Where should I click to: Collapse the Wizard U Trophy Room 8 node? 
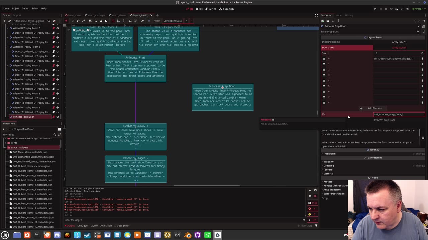click(8, 93)
